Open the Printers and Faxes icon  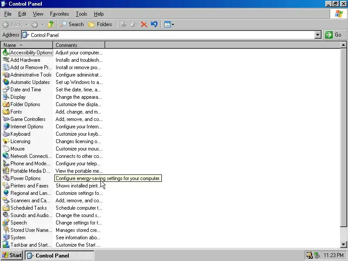[x=6, y=186]
